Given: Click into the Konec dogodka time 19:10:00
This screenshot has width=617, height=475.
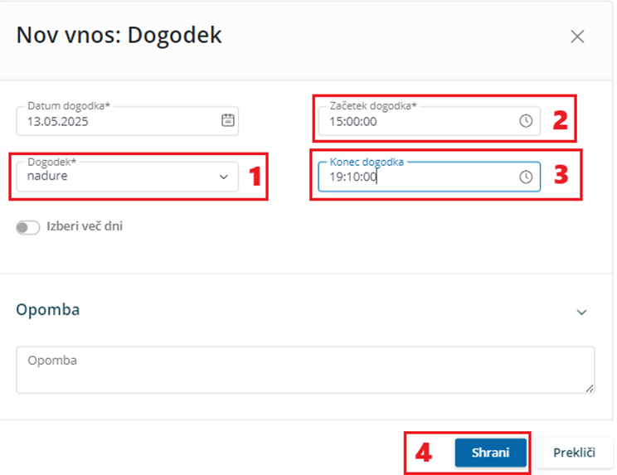Looking at the screenshot, I should 429,177.
